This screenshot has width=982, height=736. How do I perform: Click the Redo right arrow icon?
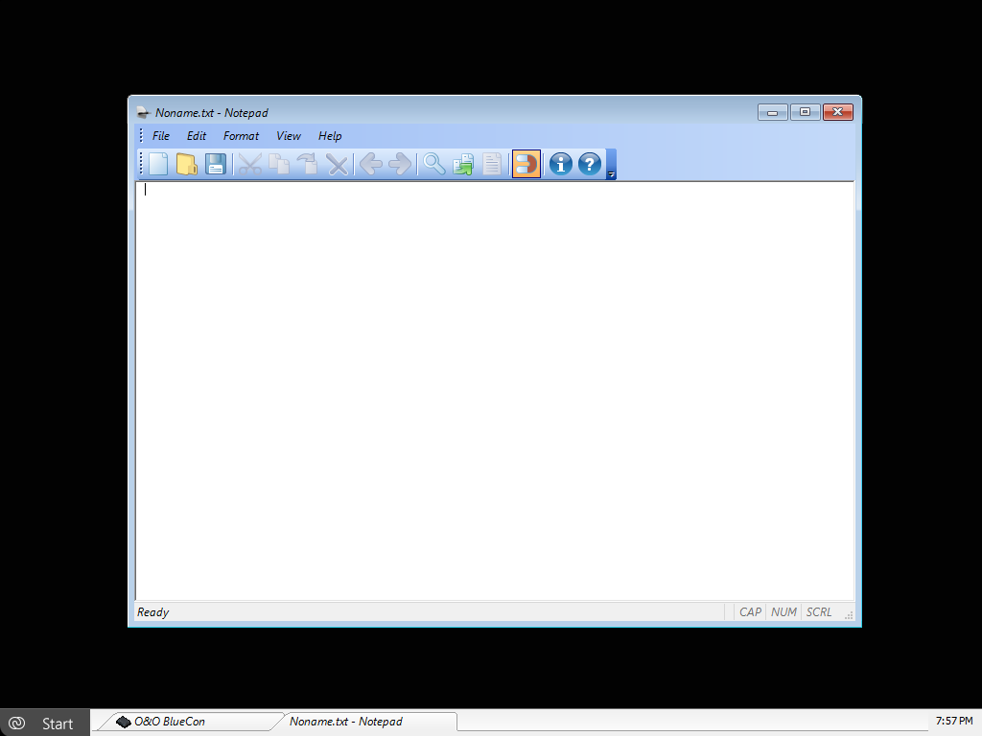(400, 164)
